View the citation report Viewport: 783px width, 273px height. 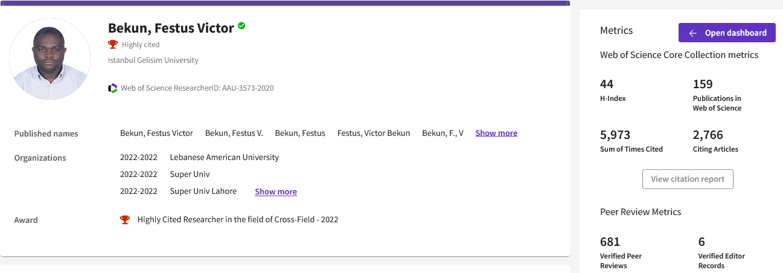click(688, 179)
